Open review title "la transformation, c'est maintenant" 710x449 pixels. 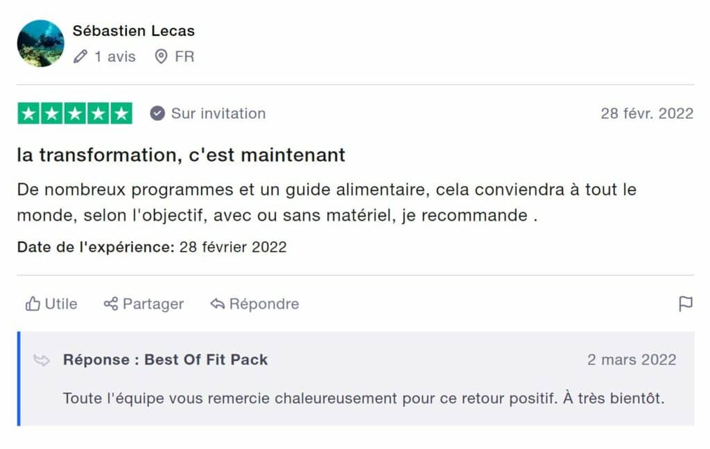pyautogui.click(x=181, y=155)
